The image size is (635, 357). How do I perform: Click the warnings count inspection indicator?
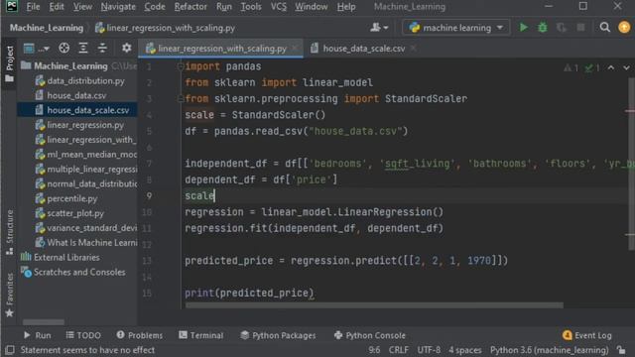pyautogui.click(x=571, y=68)
